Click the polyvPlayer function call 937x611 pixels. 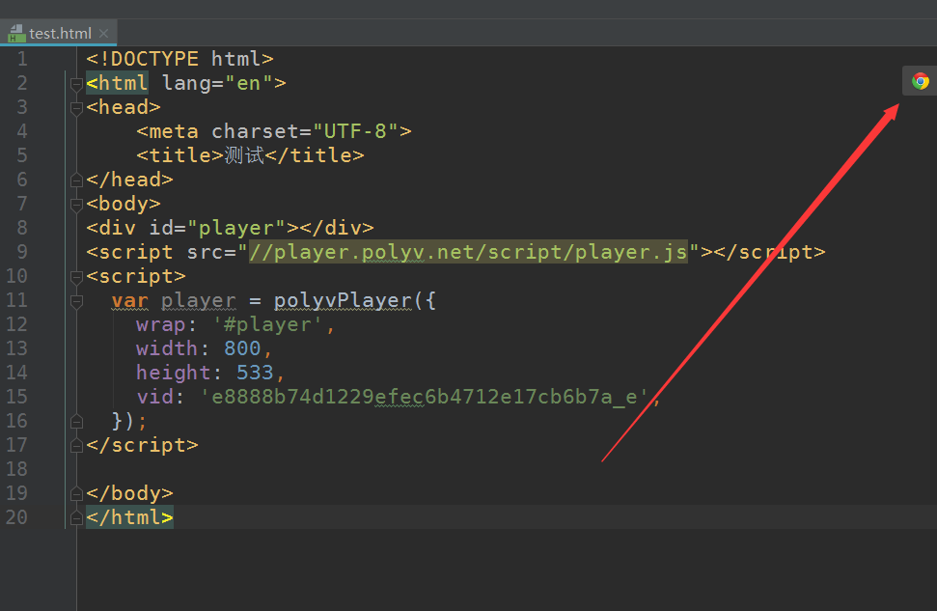pos(343,301)
